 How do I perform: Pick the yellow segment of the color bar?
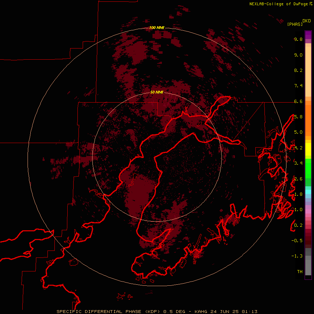coord(308,149)
